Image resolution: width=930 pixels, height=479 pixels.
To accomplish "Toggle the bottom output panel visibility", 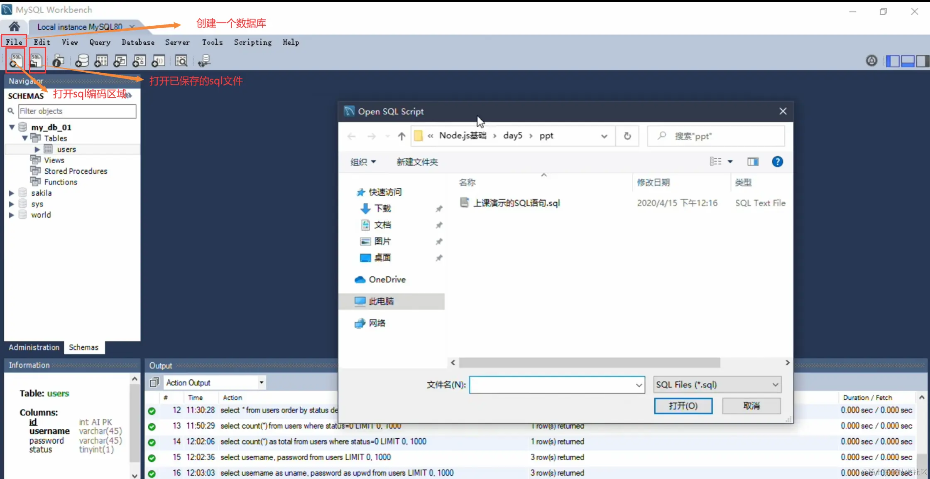I will 908,61.
